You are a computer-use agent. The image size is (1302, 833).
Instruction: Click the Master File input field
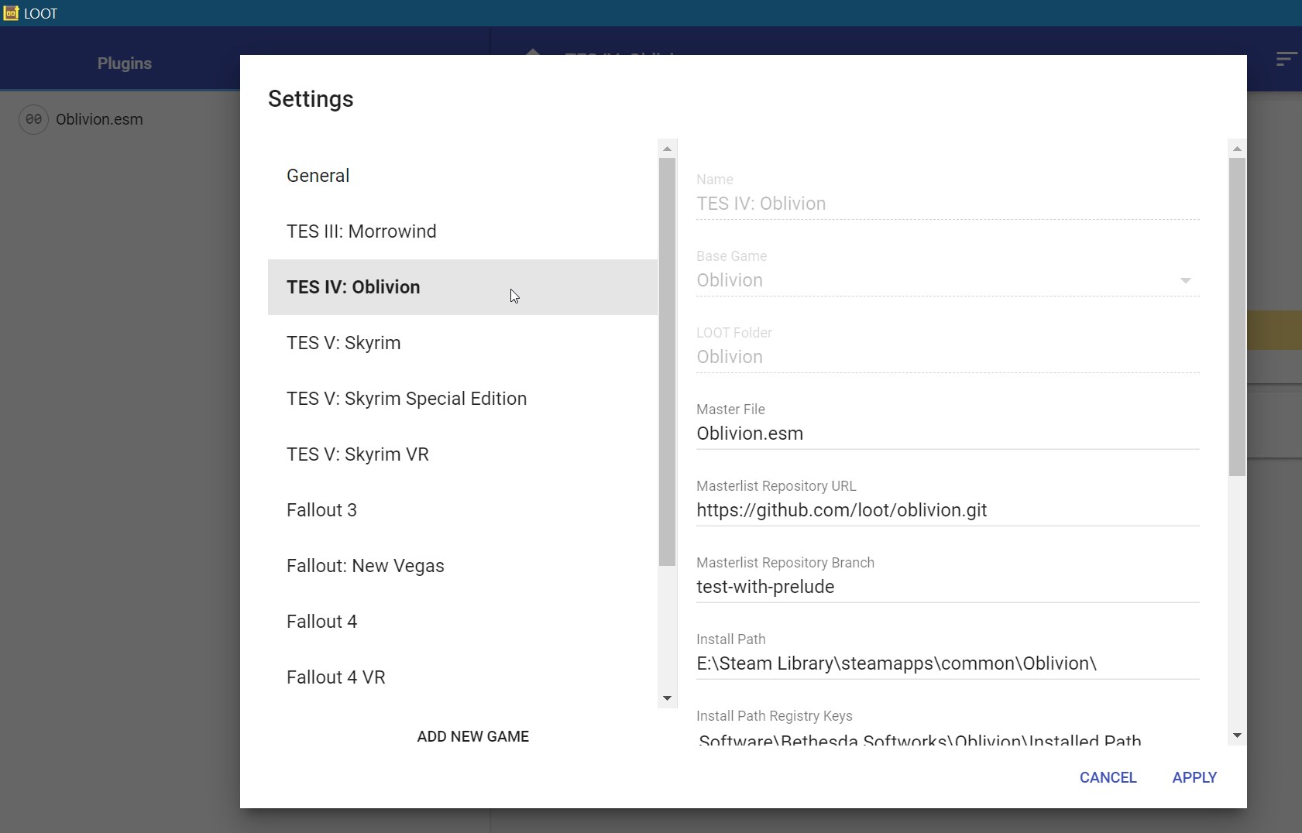891,434
